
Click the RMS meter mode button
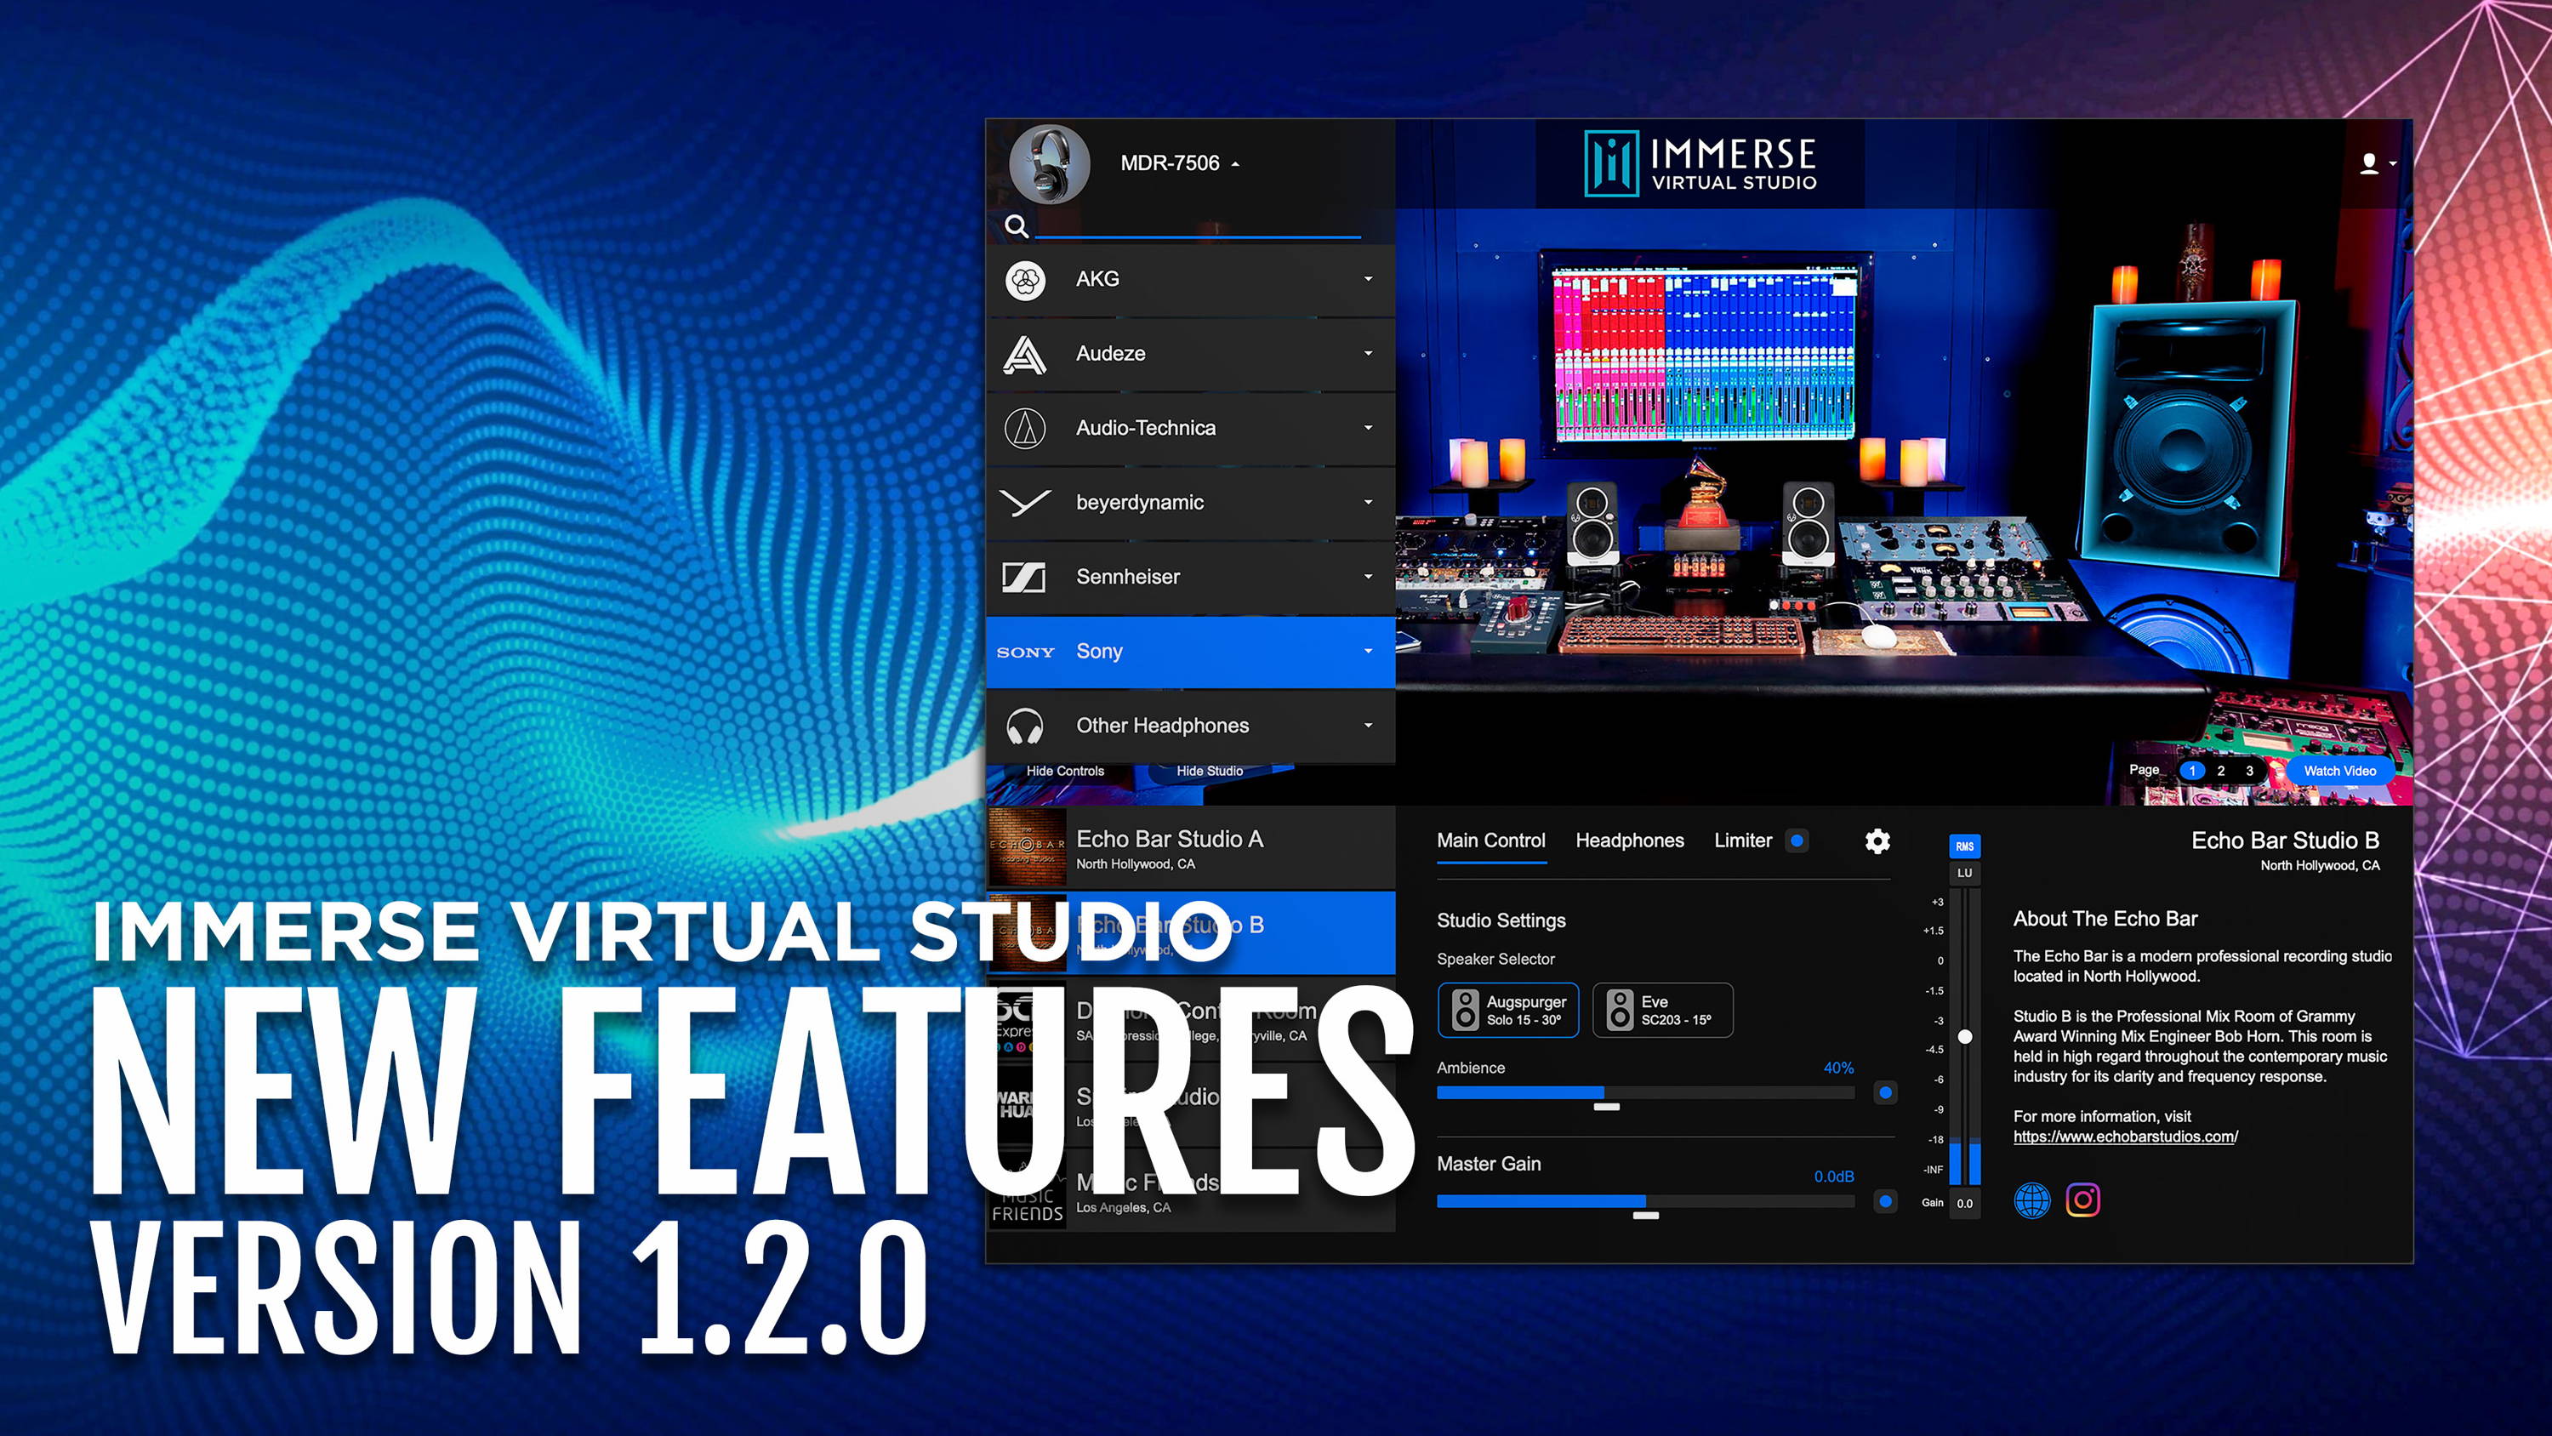[x=1964, y=846]
